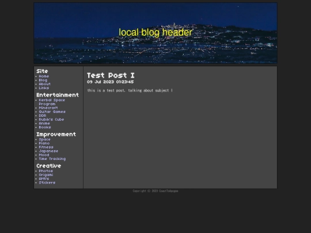
Task: Open the Time Tracking link
Action: (x=52, y=159)
